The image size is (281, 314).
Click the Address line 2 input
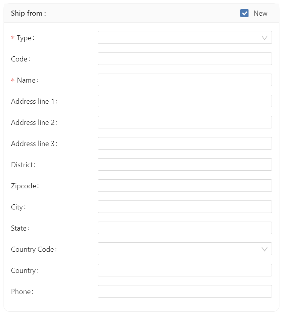[x=185, y=122]
